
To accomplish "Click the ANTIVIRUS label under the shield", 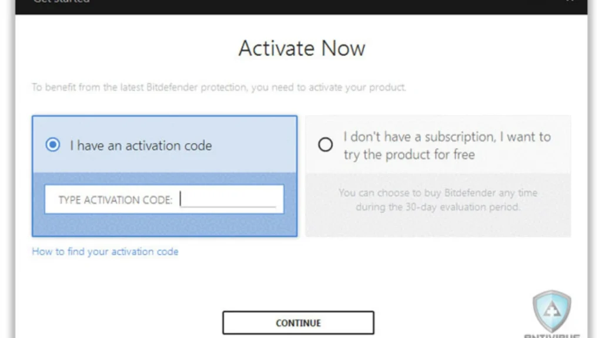I will (551, 336).
